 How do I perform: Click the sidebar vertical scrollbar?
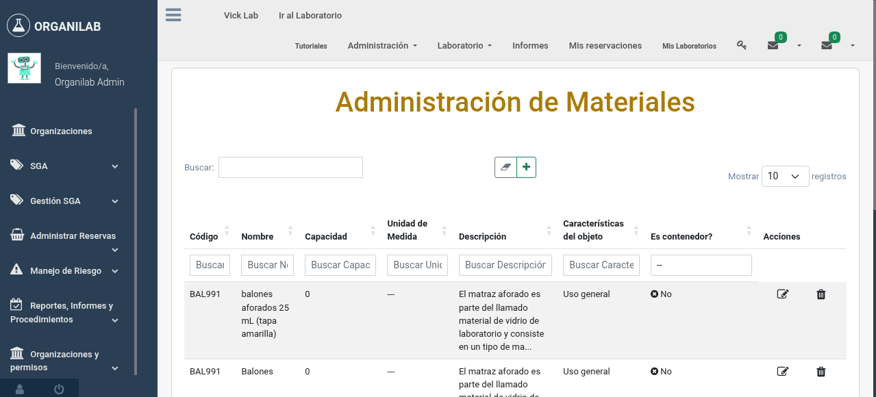(136, 241)
